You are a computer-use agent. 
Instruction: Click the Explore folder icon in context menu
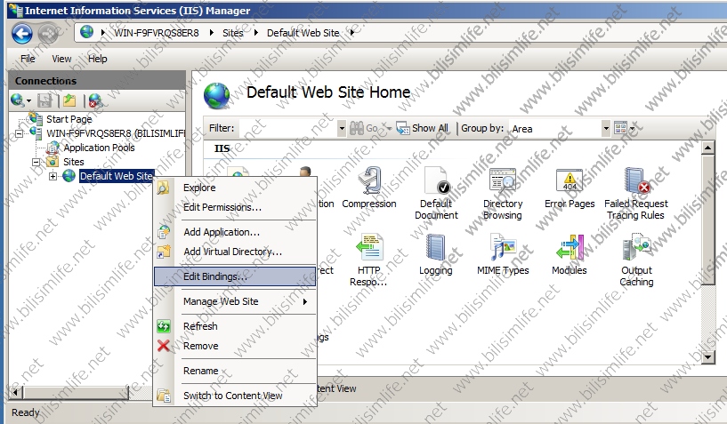click(x=163, y=188)
